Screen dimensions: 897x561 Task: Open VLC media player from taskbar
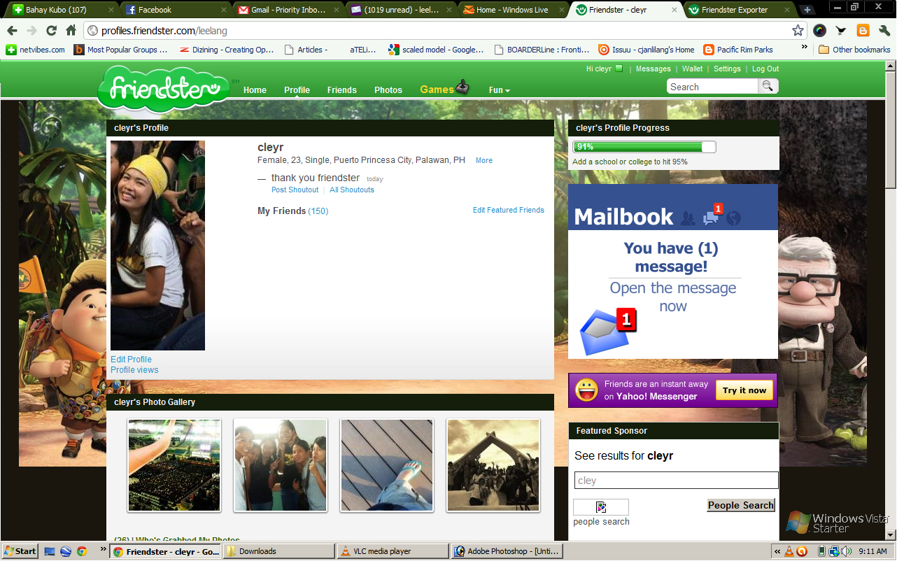point(392,551)
